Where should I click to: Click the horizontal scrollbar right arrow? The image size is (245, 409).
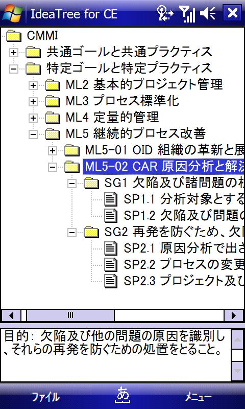coord(233,315)
